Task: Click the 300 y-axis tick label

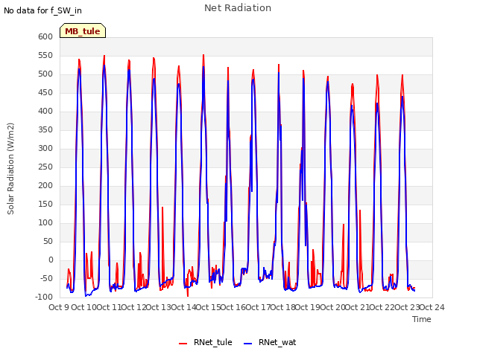Action: [x=45, y=149]
